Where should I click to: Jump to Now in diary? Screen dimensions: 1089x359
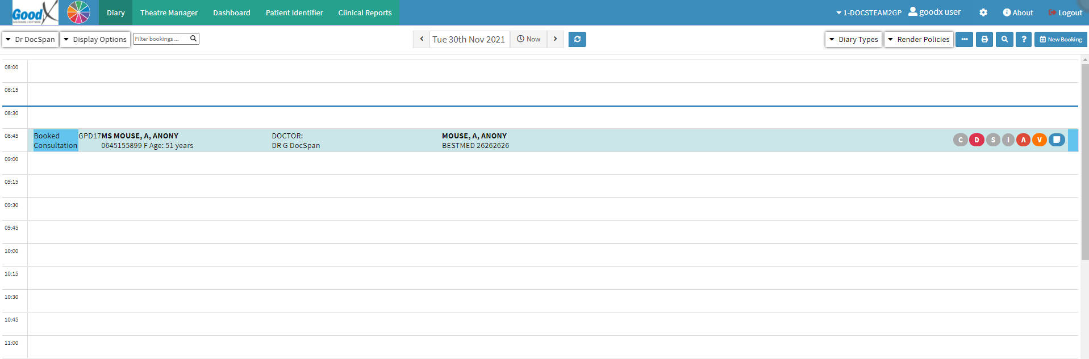[528, 39]
